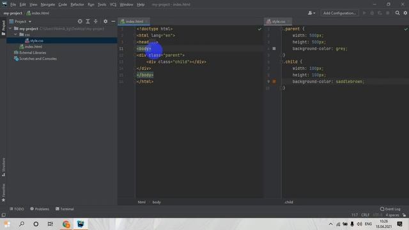Click the Run play icon in toolbar
The image size is (409, 230).
[364, 13]
